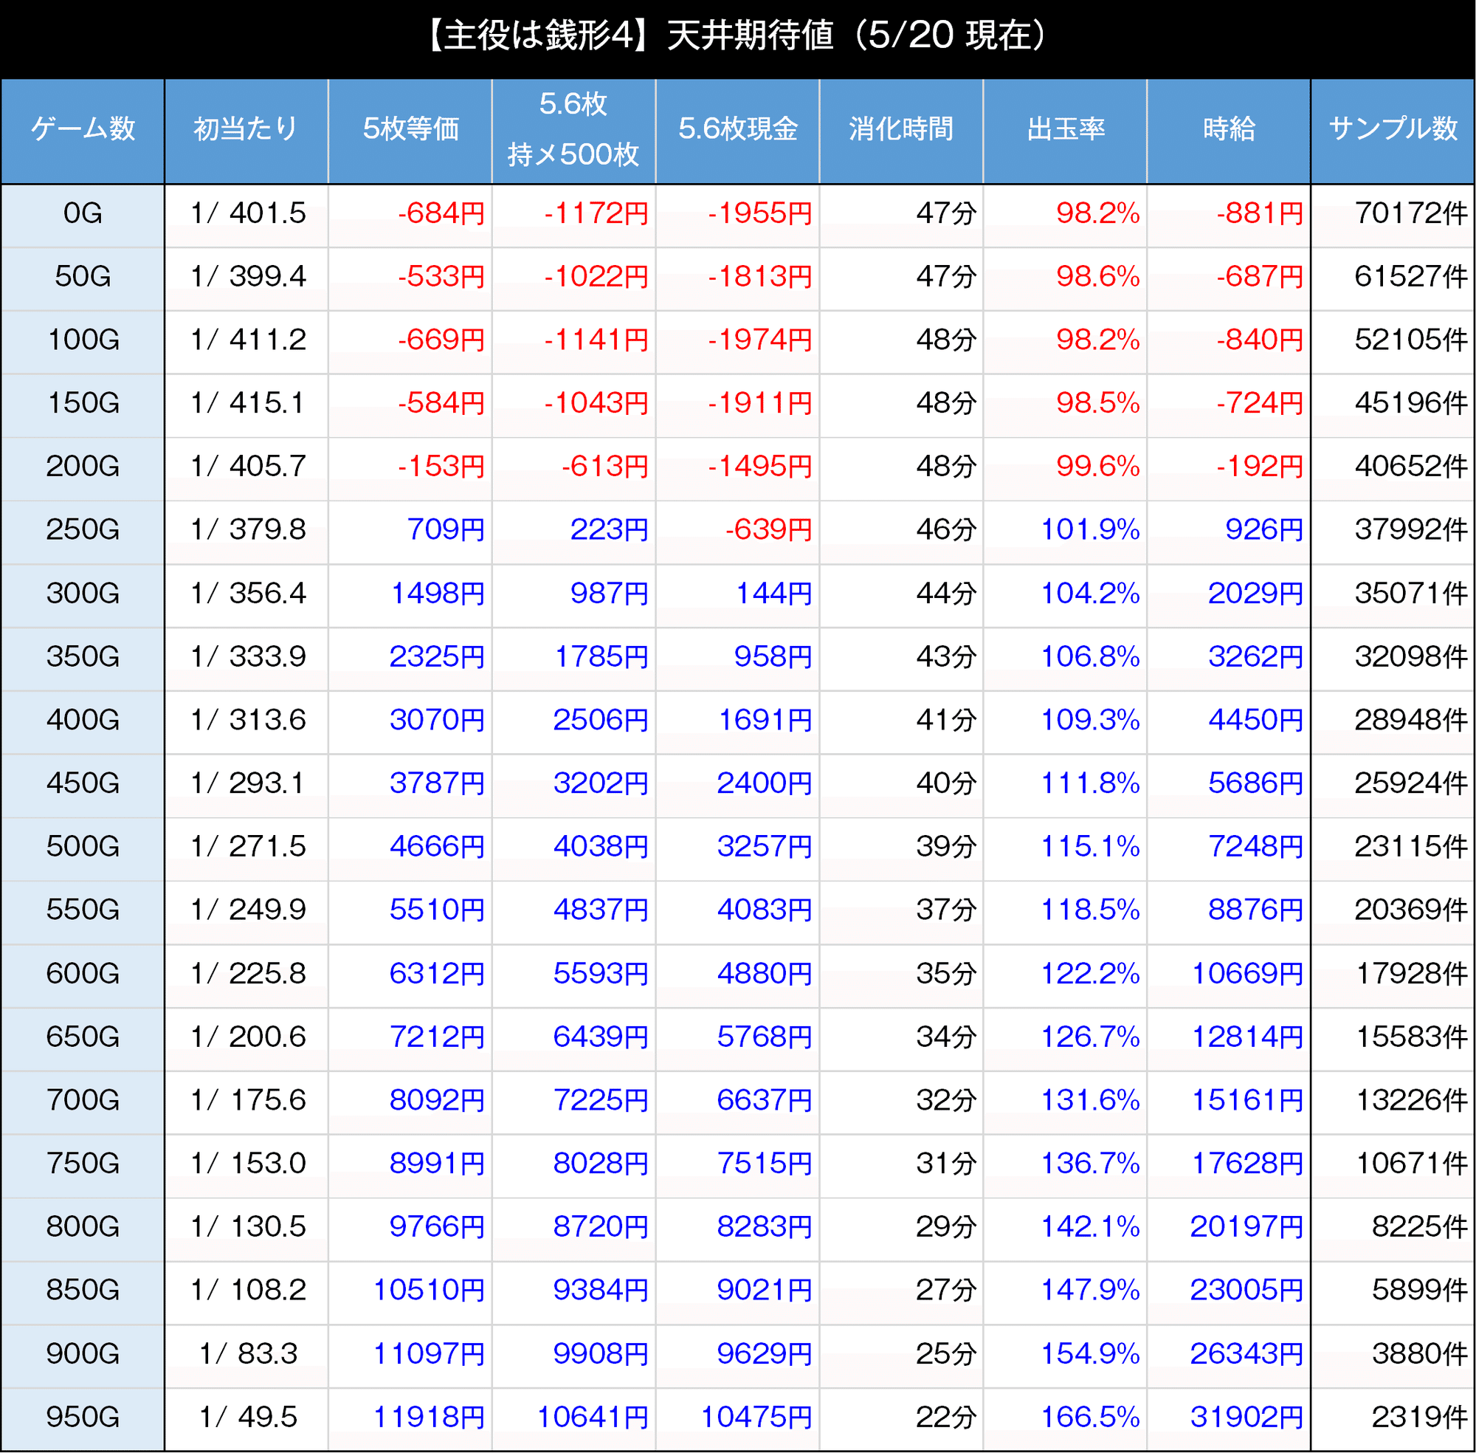This screenshot has height=1453, width=1476.
Task: Click the 出玉率 column header
Action: pos(1065,128)
